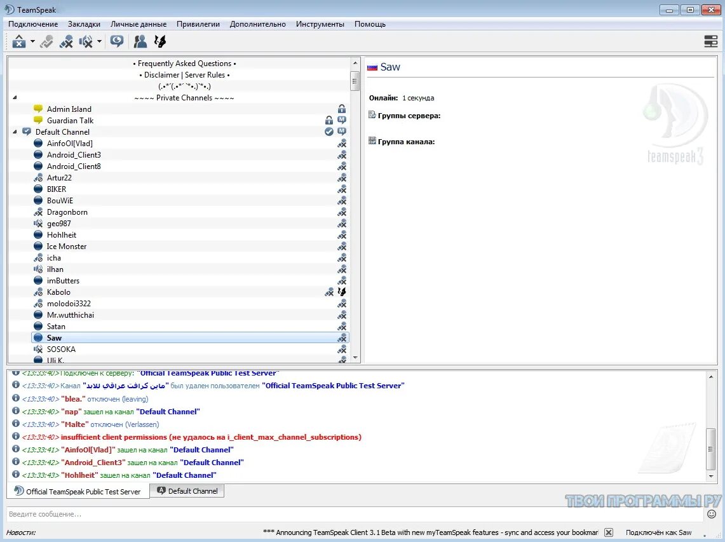Open the Помощь menu
This screenshot has width=725, height=542.
click(x=370, y=24)
